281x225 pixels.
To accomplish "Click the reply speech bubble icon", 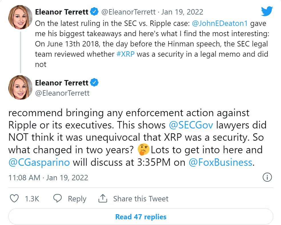I will click(58, 199).
